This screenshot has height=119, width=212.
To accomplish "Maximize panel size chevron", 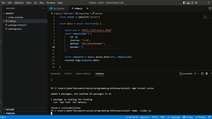I will (x=211, y=74).
